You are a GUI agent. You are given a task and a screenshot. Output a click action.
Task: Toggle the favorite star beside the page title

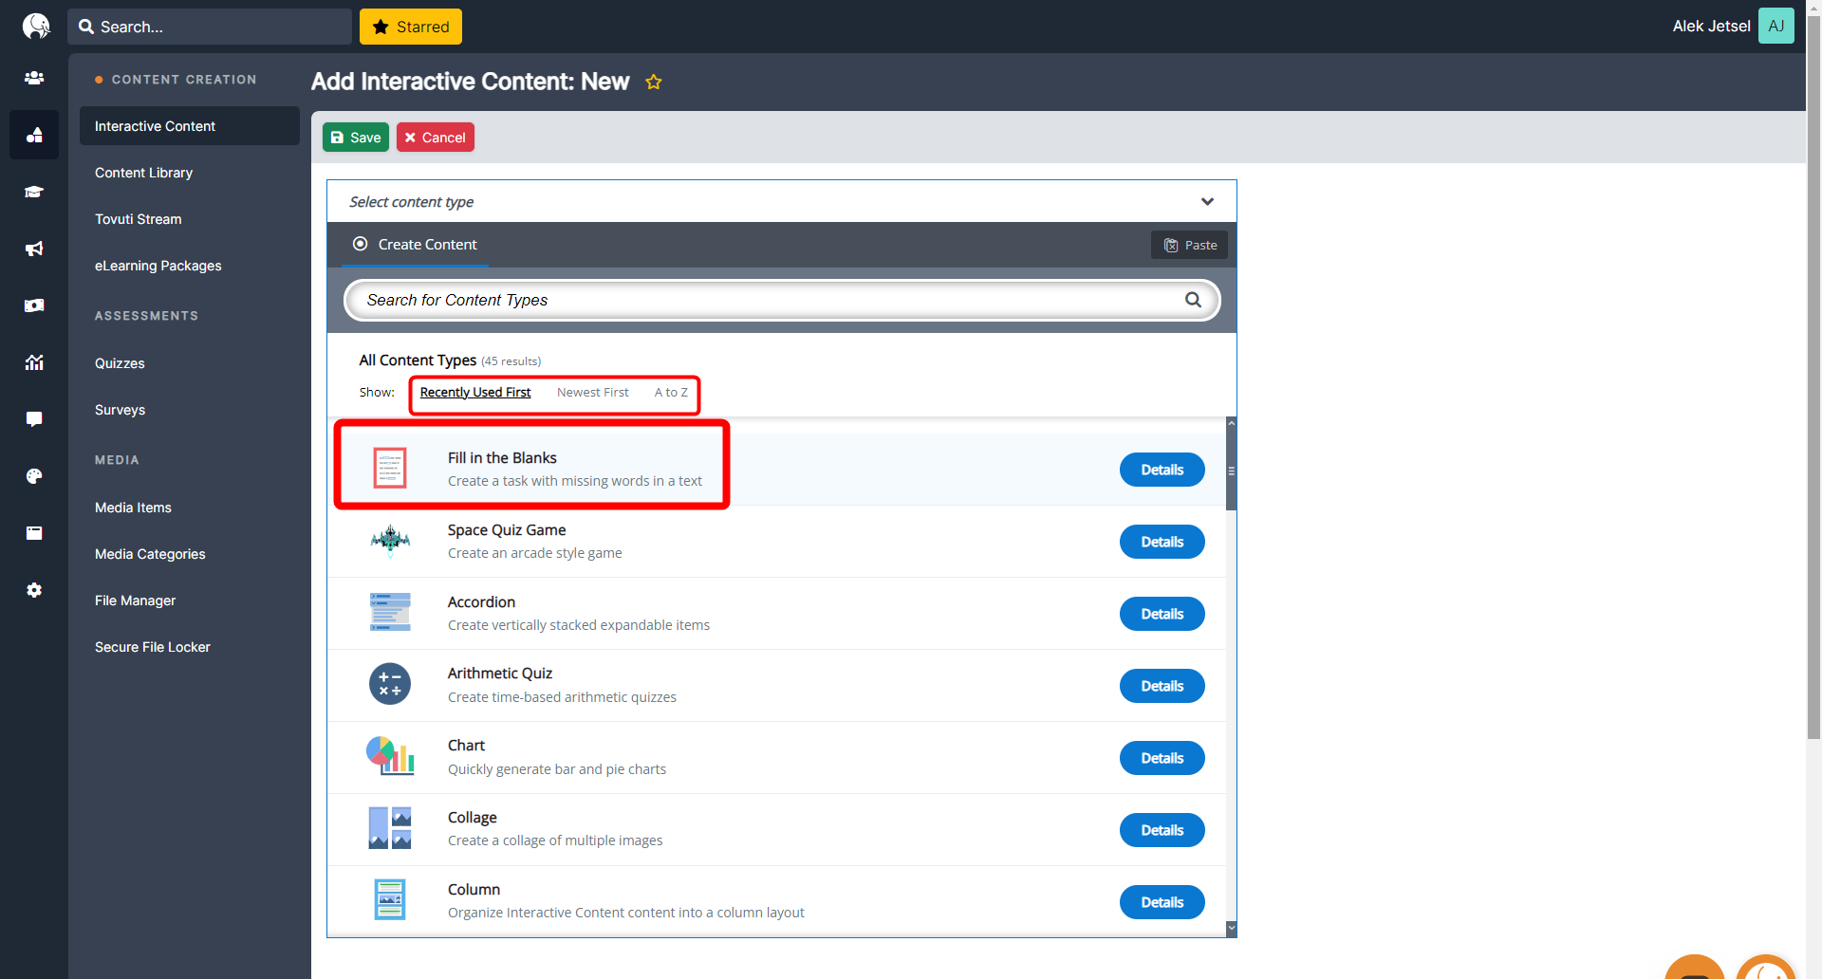[654, 83]
